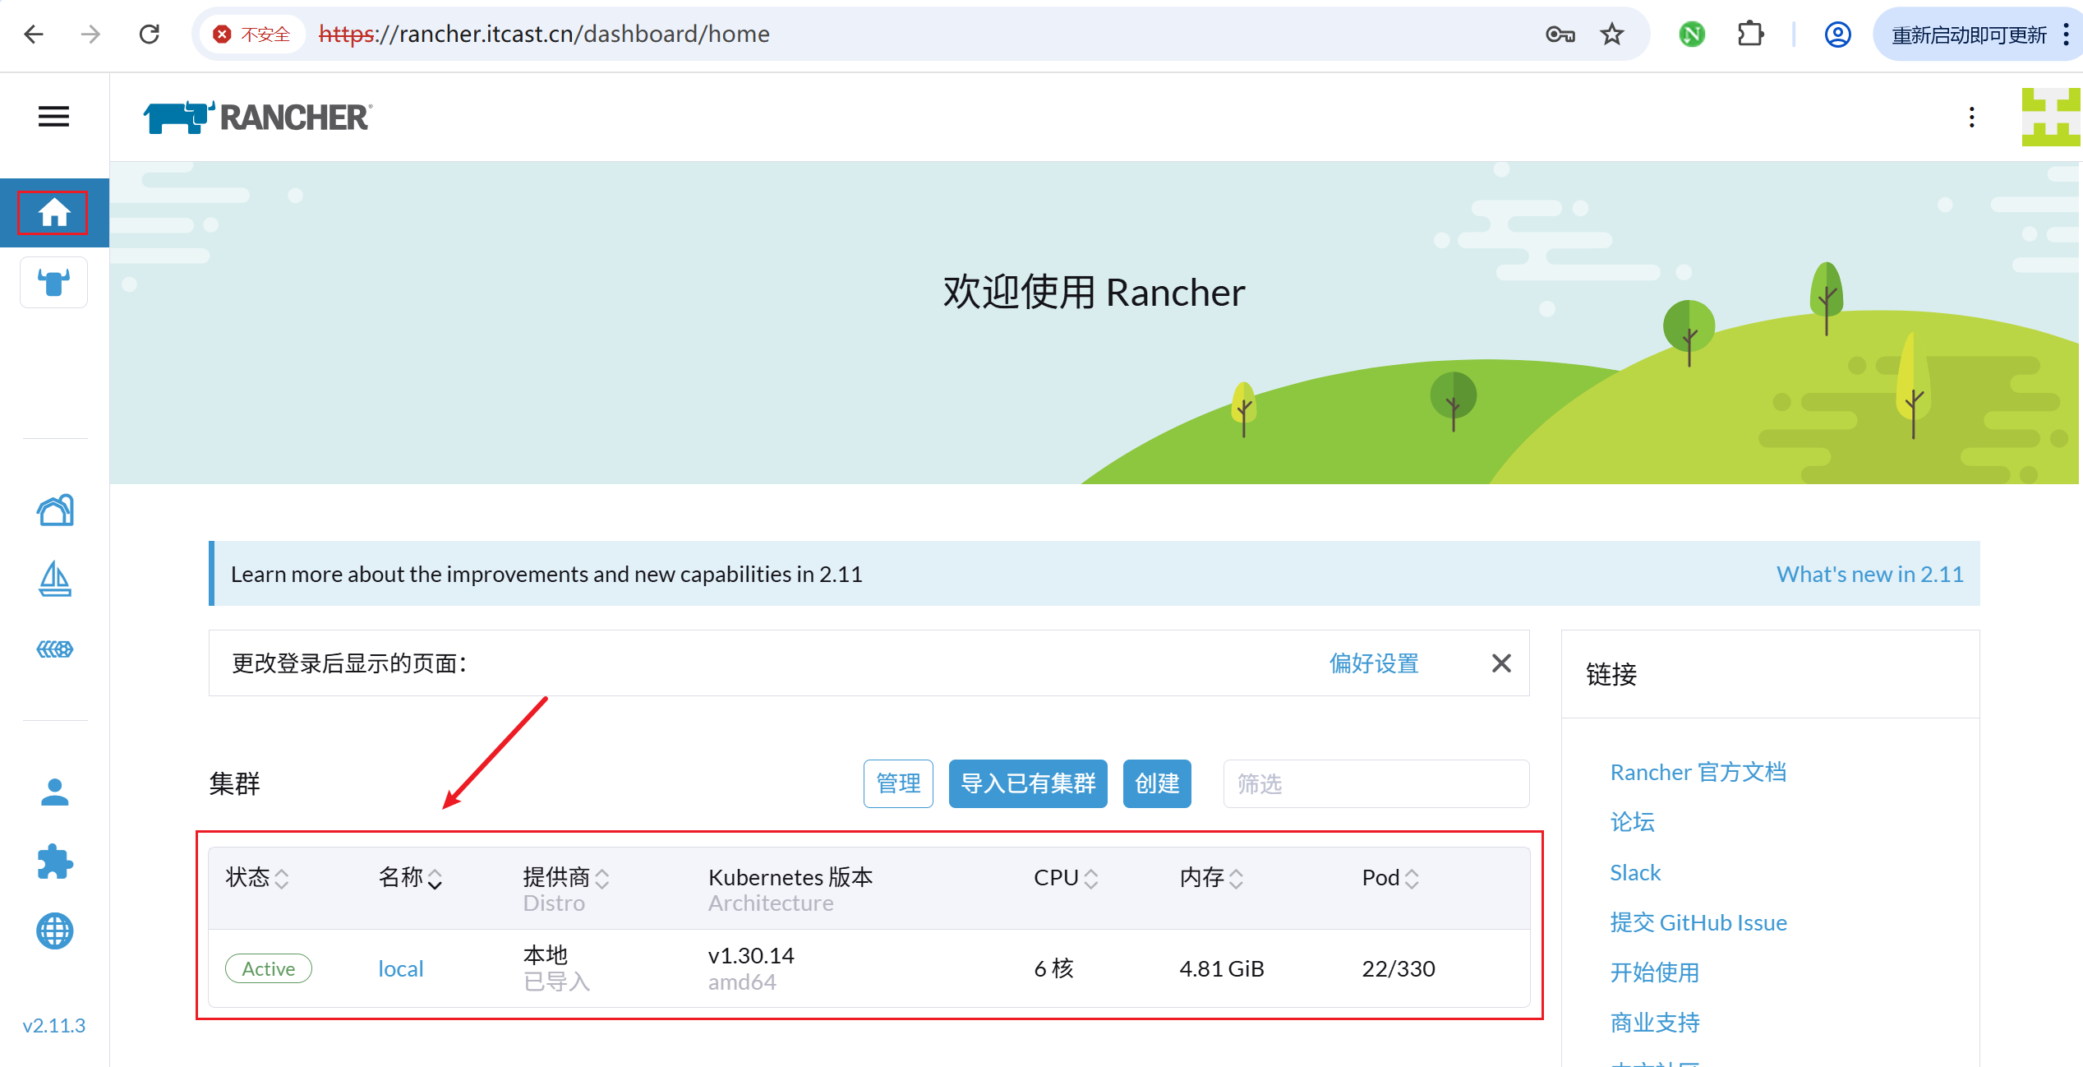
Task: Click the browser address bar URL
Action: coord(544,34)
